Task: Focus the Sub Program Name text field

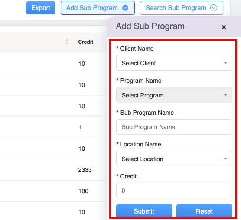Action: [174, 127]
